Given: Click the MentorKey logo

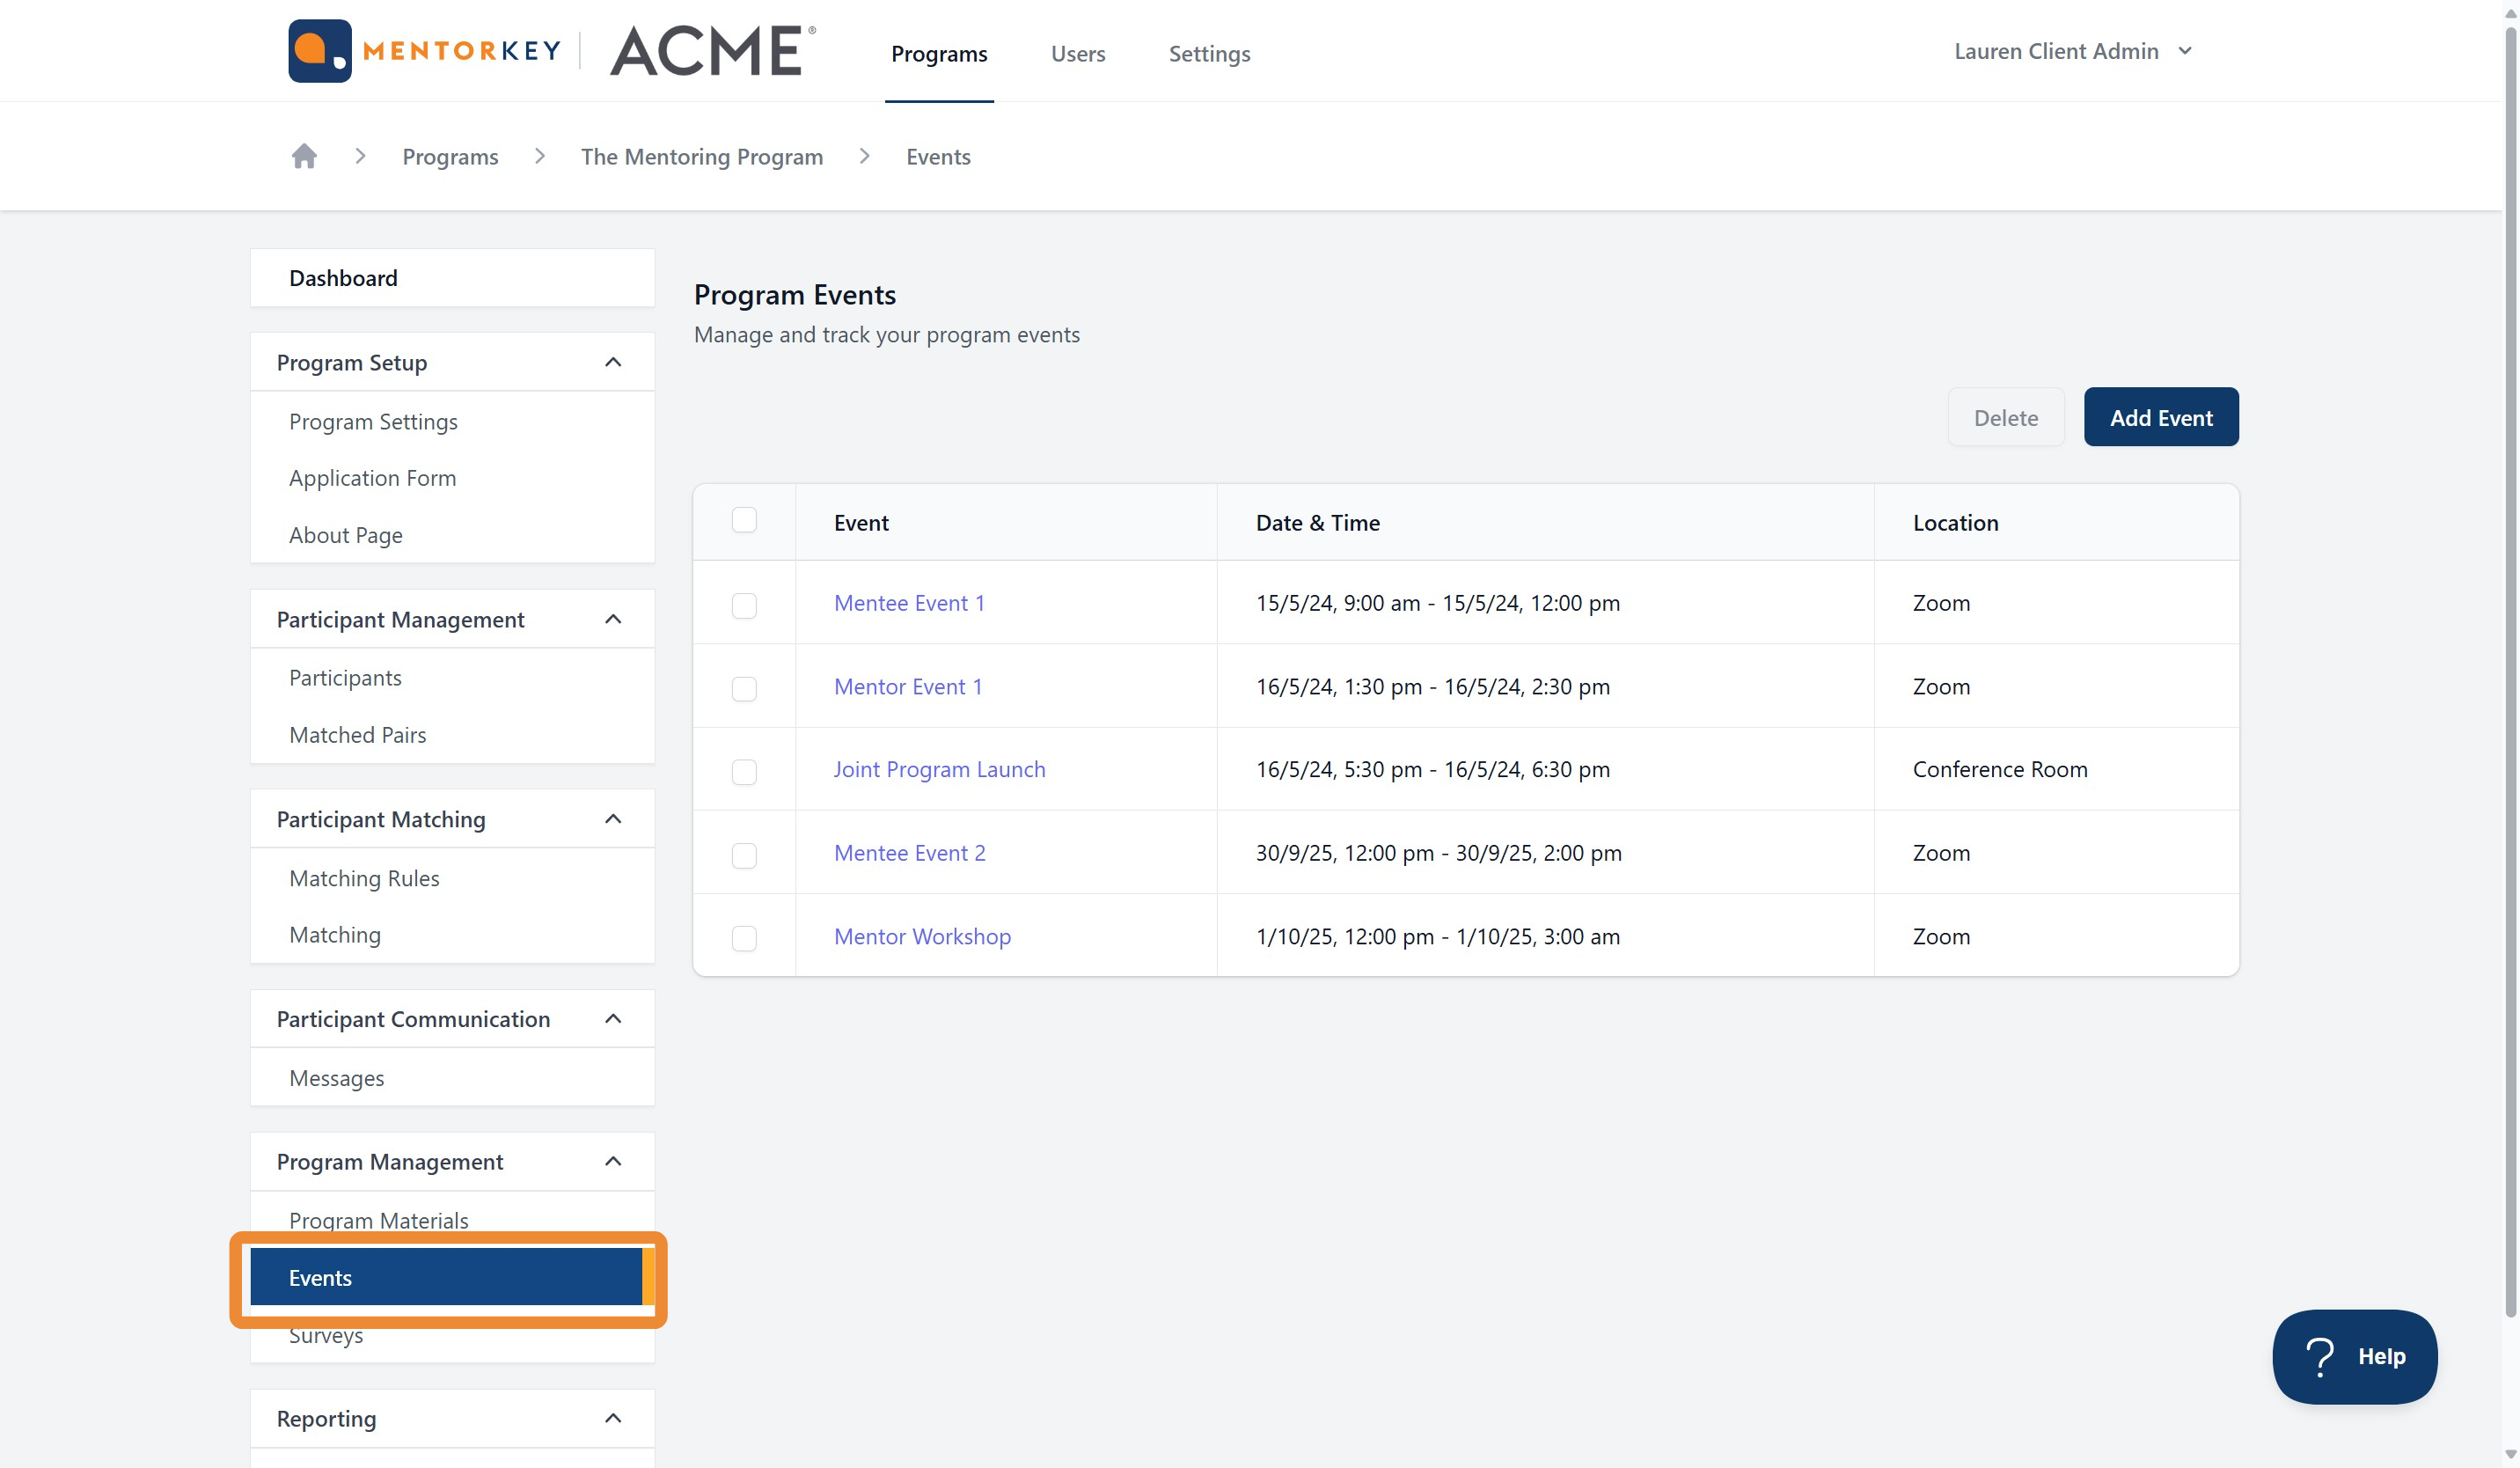Looking at the screenshot, I should [x=423, y=50].
